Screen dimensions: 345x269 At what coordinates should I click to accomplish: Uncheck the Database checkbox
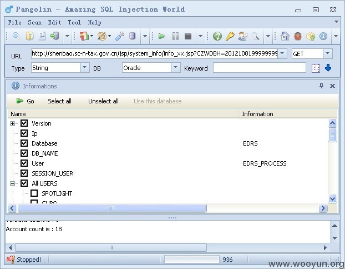click(x=24, y=143)
